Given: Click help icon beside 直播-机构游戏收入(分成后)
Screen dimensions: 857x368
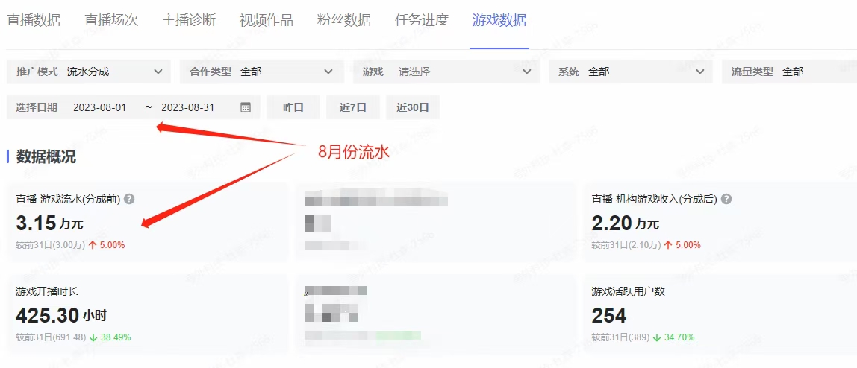Looking at the screenshot, I should (x=726, y=199).
